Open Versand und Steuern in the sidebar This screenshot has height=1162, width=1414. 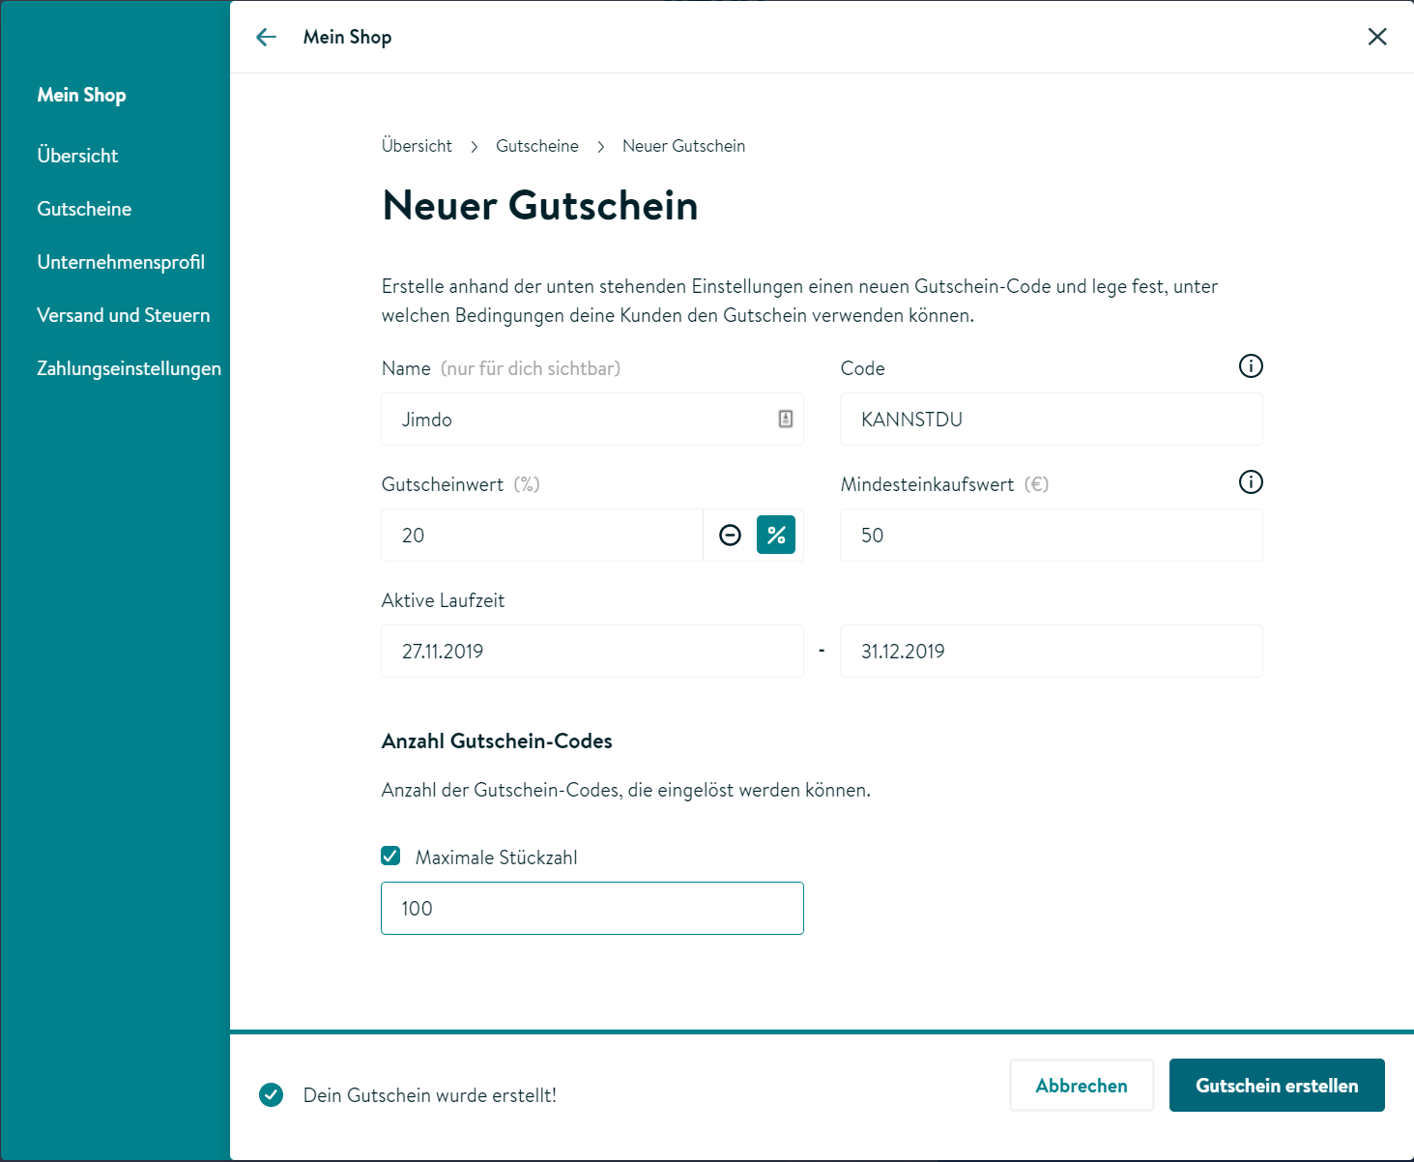(x=123, y=315)
